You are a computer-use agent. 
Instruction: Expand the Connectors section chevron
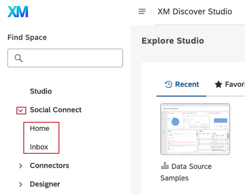coord(20,166)
